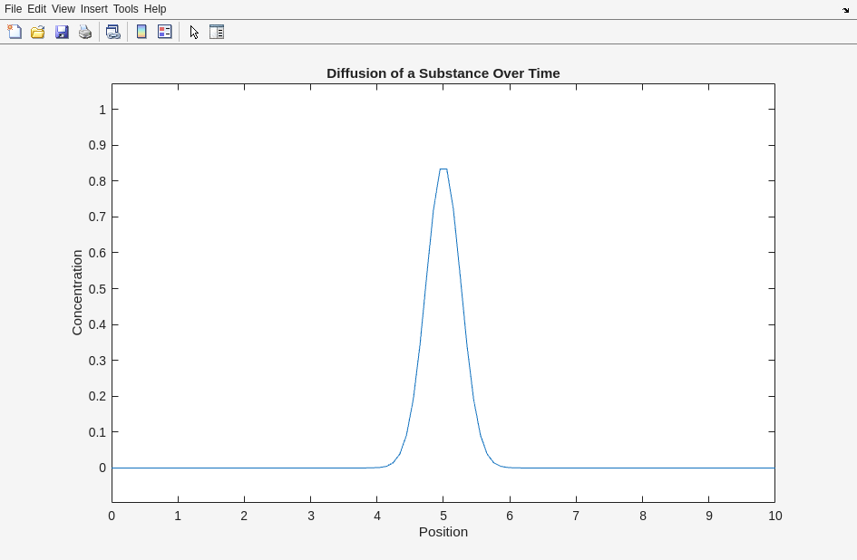Screen dimensions: 857x560
Task: Expand the View menu
Action: [63, 9]
